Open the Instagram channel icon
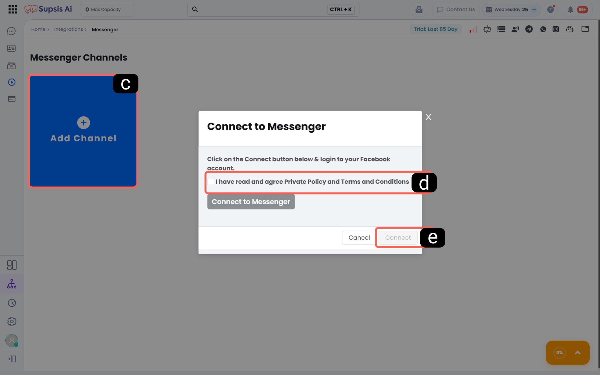 [556, 29]
